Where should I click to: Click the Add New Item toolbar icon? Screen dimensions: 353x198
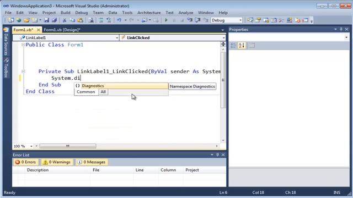click(34, 20)
